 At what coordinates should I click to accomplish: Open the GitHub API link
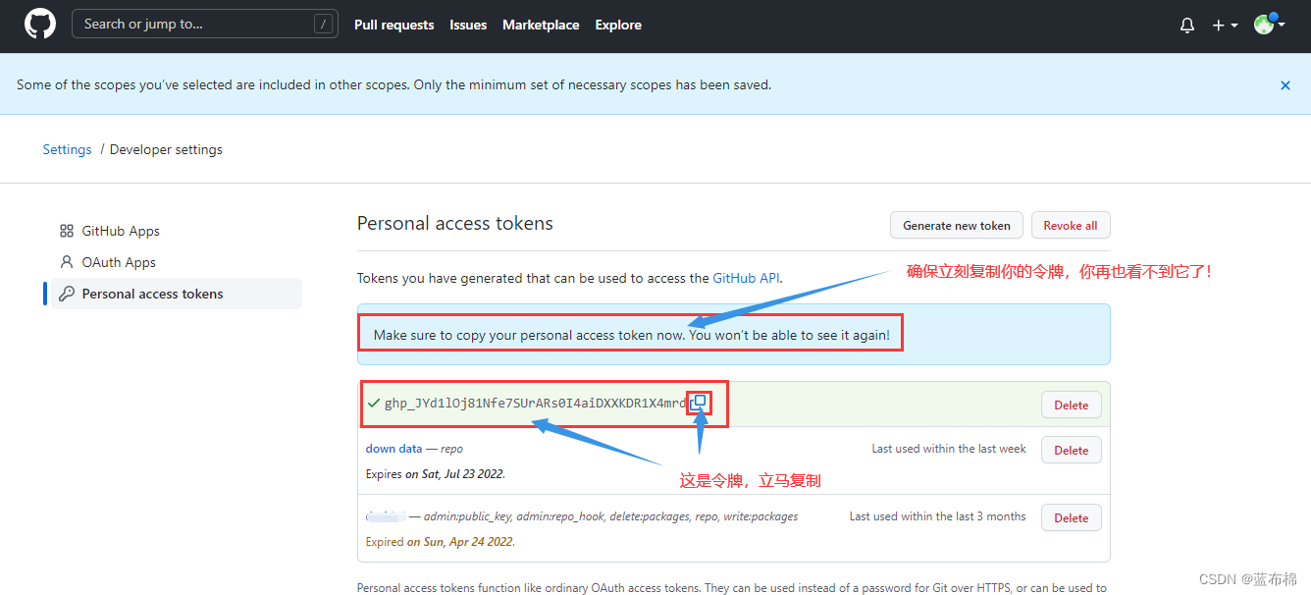(x=747, y=278)
